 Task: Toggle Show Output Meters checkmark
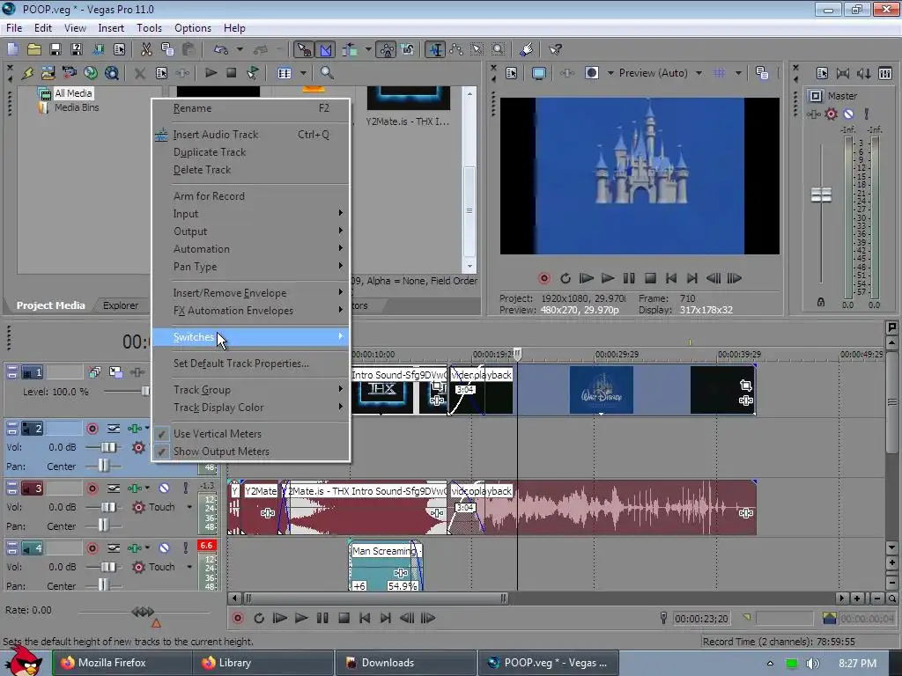(162, 452)
